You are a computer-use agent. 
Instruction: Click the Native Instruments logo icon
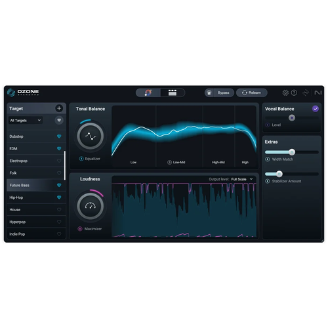[318, 92]
